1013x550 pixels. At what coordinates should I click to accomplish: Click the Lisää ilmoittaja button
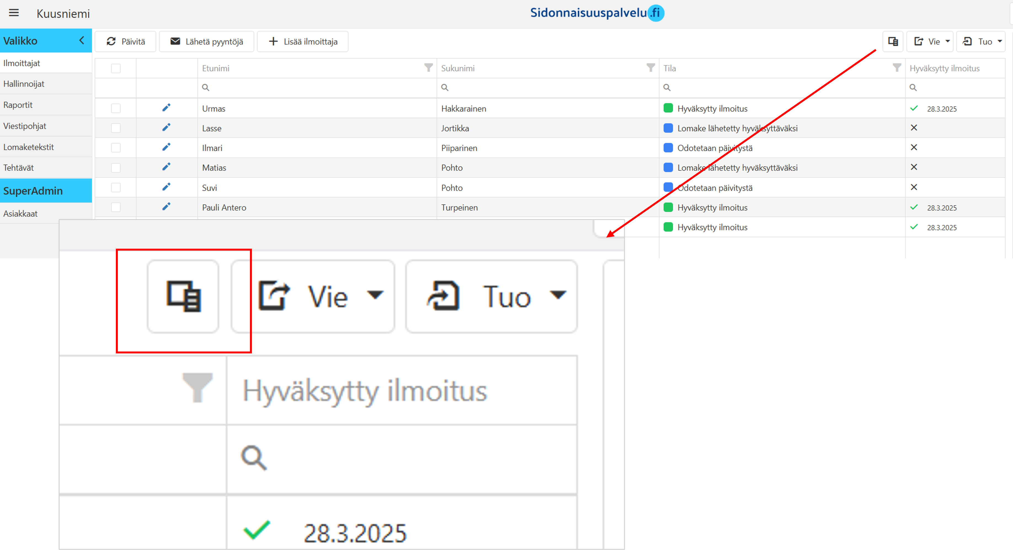tap(302, 41)
